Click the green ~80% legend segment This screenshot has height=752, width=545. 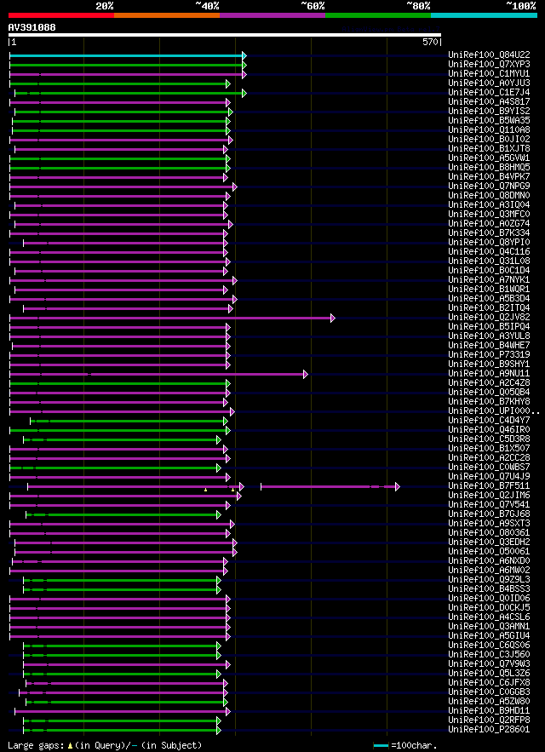[x=378, y=14]
